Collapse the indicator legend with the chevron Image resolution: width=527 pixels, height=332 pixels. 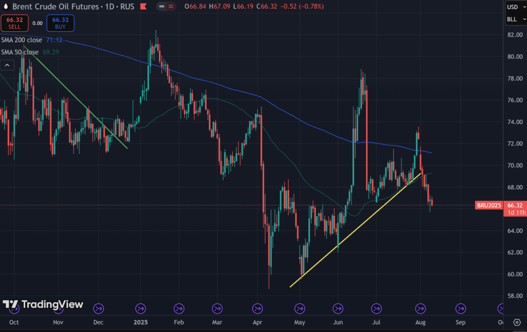tap(7, 65)
